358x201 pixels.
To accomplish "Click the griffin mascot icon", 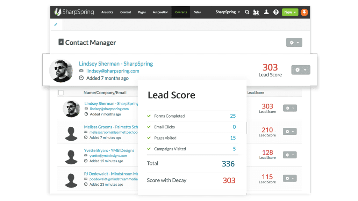I will click(256, 12).
